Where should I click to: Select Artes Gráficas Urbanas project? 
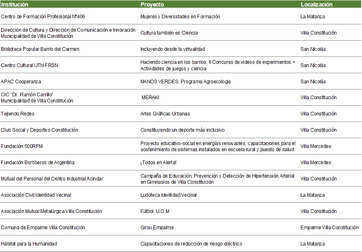coord(165,114)
